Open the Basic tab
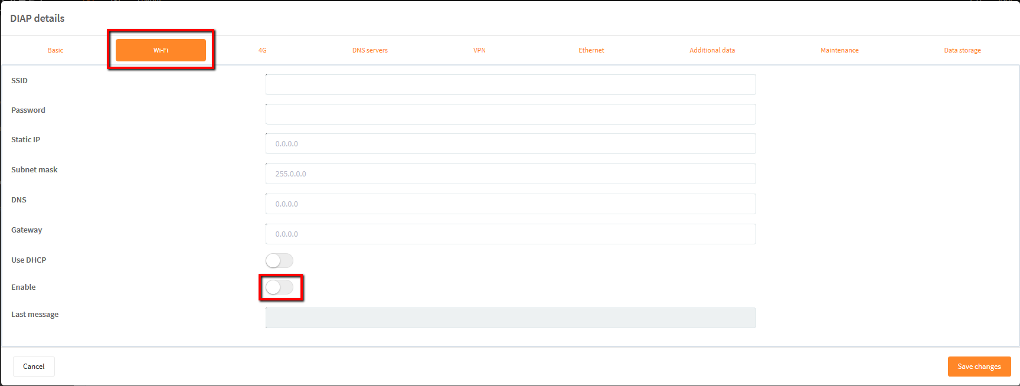Image resolution: width=1020 pixels, height=386 pixels. (x=55, y=50)
